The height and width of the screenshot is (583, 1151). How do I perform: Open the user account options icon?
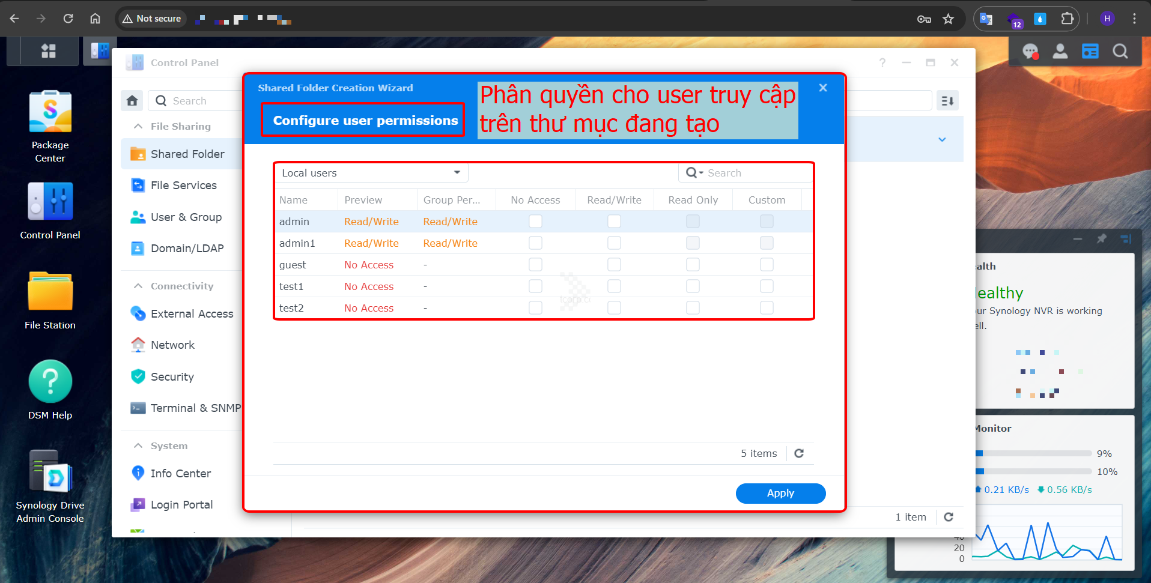pos(1060,52)
